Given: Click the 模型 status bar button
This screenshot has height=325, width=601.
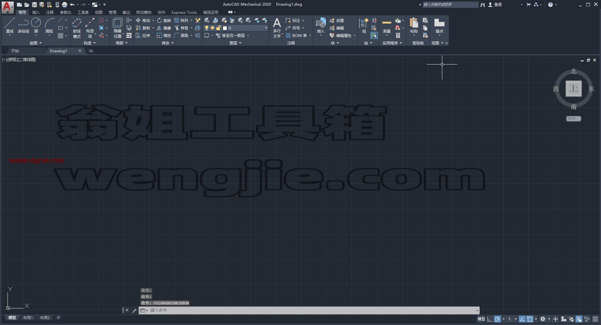Looking at the screenshot, I should (481, 319).
